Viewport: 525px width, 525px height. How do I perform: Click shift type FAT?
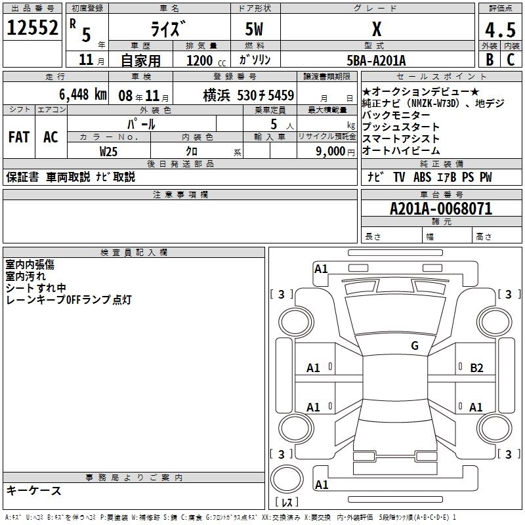[19, 137]
